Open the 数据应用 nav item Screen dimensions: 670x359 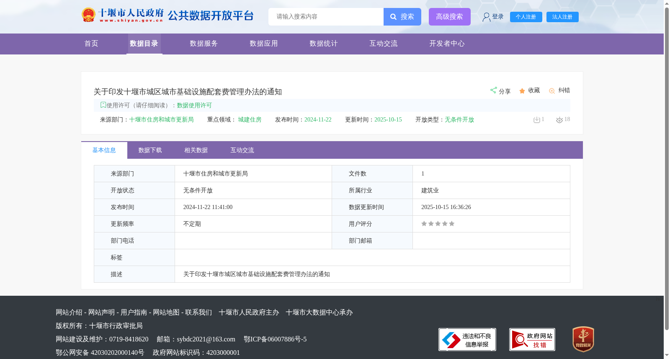(264, 44)
